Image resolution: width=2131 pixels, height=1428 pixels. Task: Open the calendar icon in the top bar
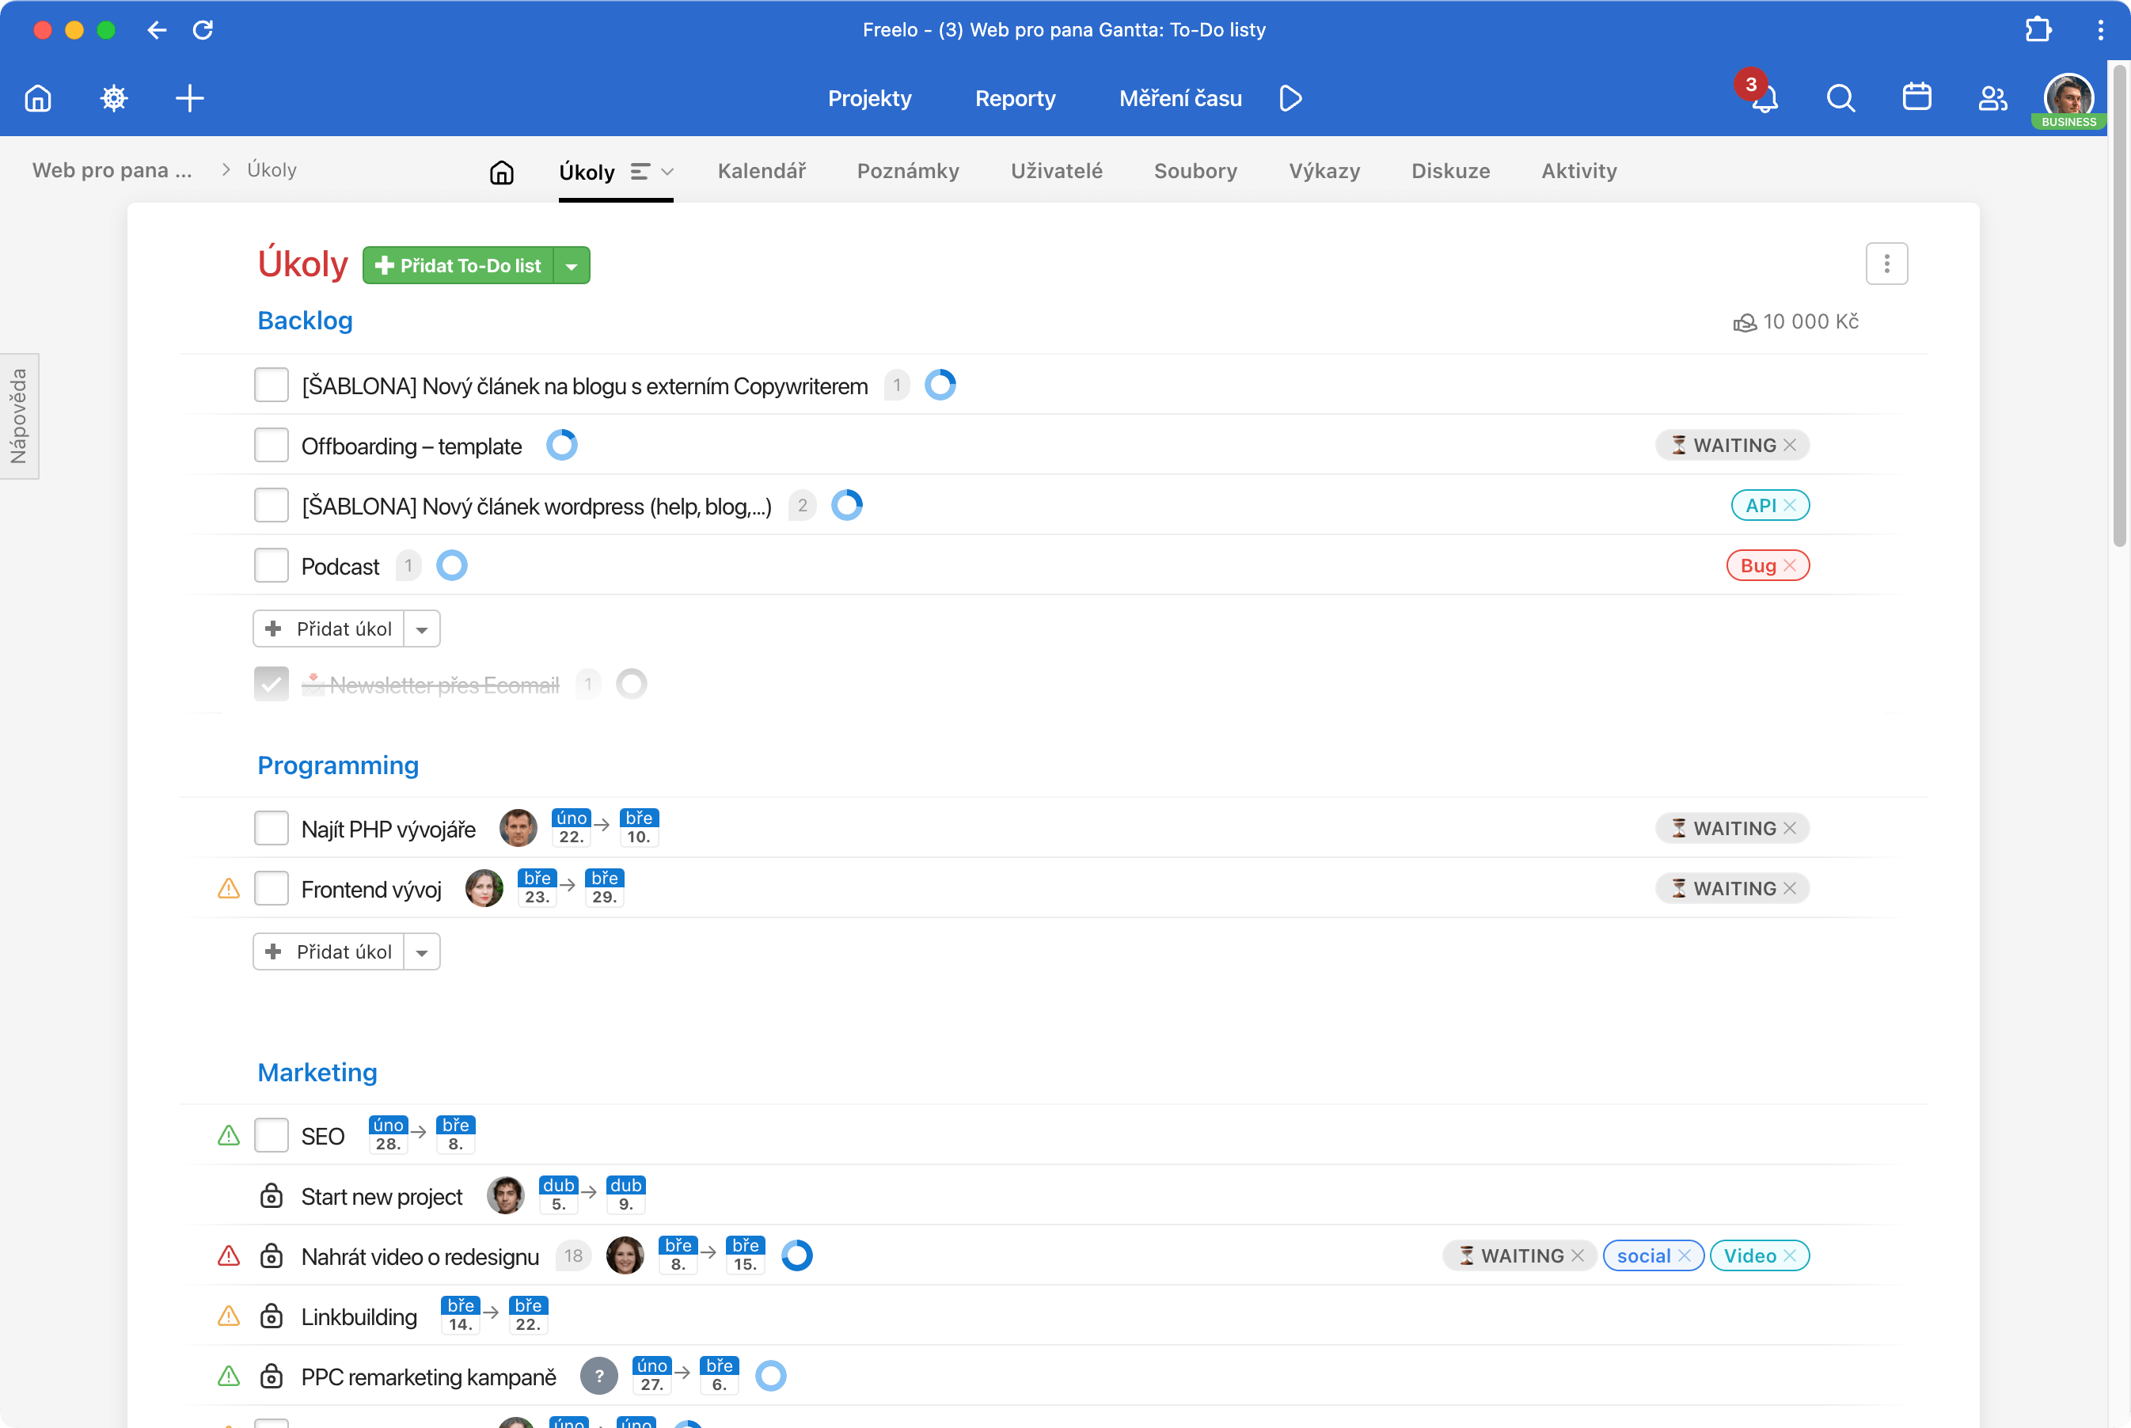point(1917,97)
